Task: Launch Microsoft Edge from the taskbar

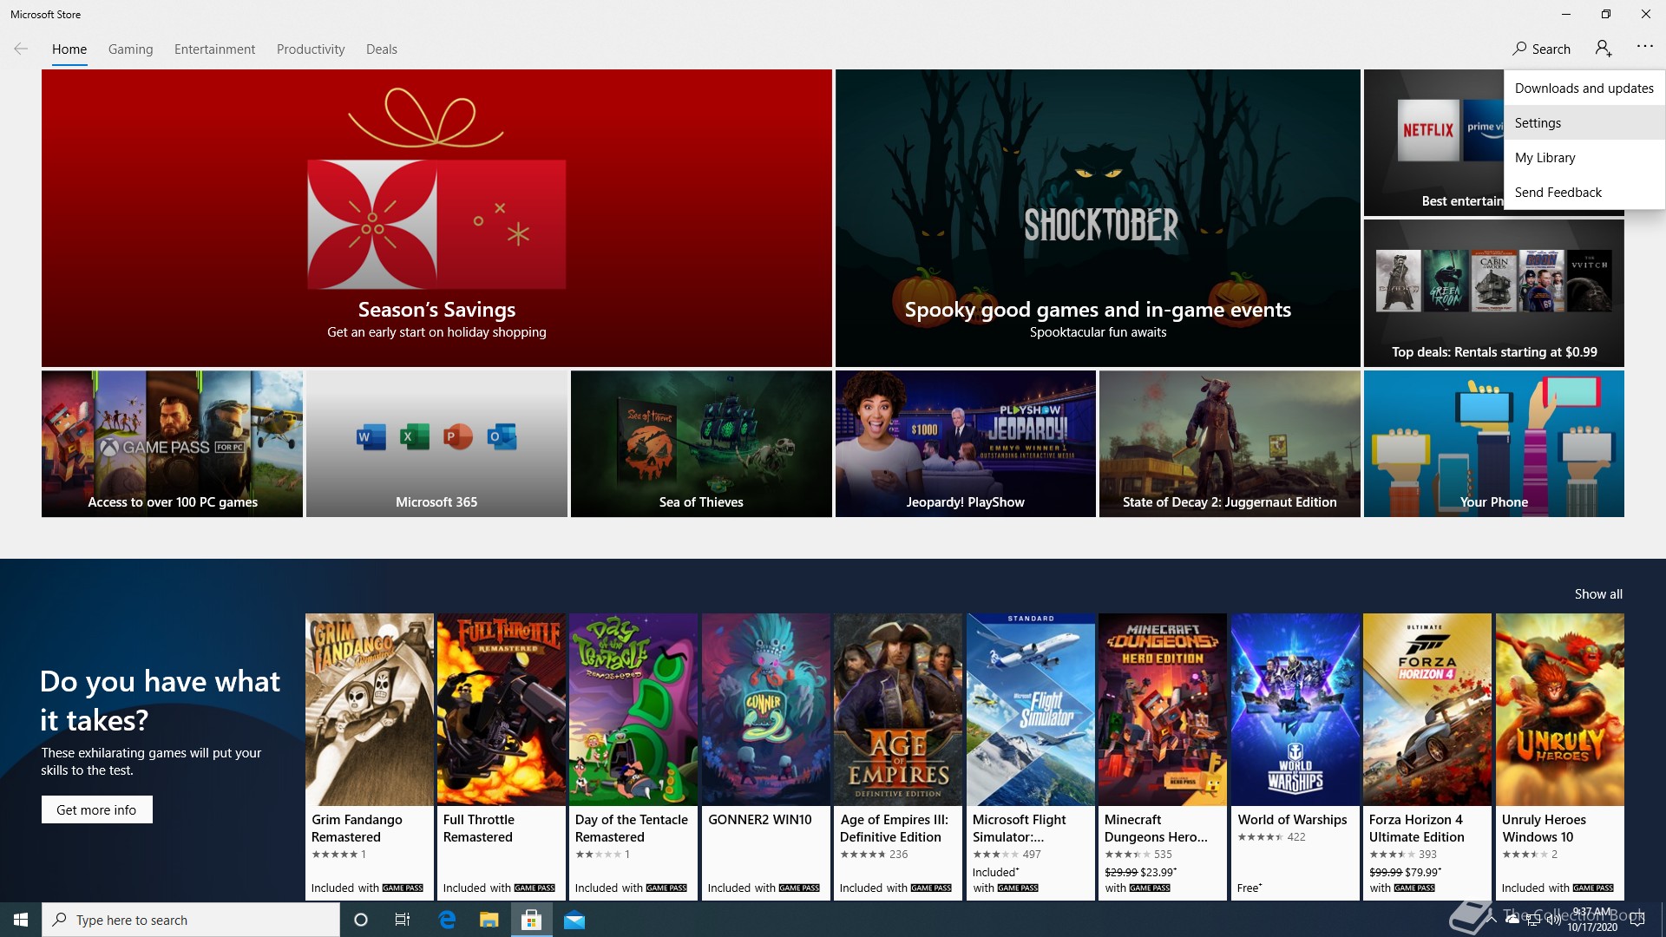Action: [447, 920]
